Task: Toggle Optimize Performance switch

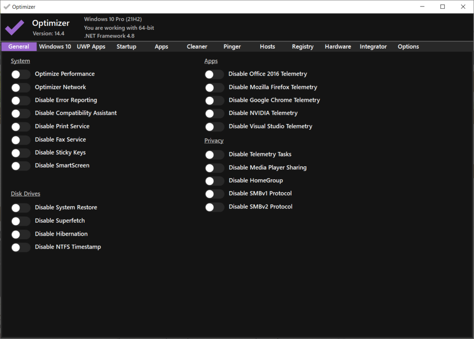Action: coord(20,75)
